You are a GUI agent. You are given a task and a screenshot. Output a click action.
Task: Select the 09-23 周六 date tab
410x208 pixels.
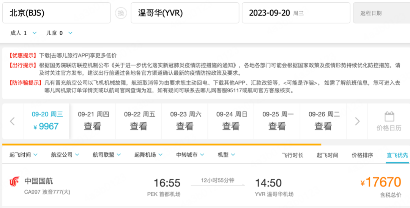click(x=185, y=121)
